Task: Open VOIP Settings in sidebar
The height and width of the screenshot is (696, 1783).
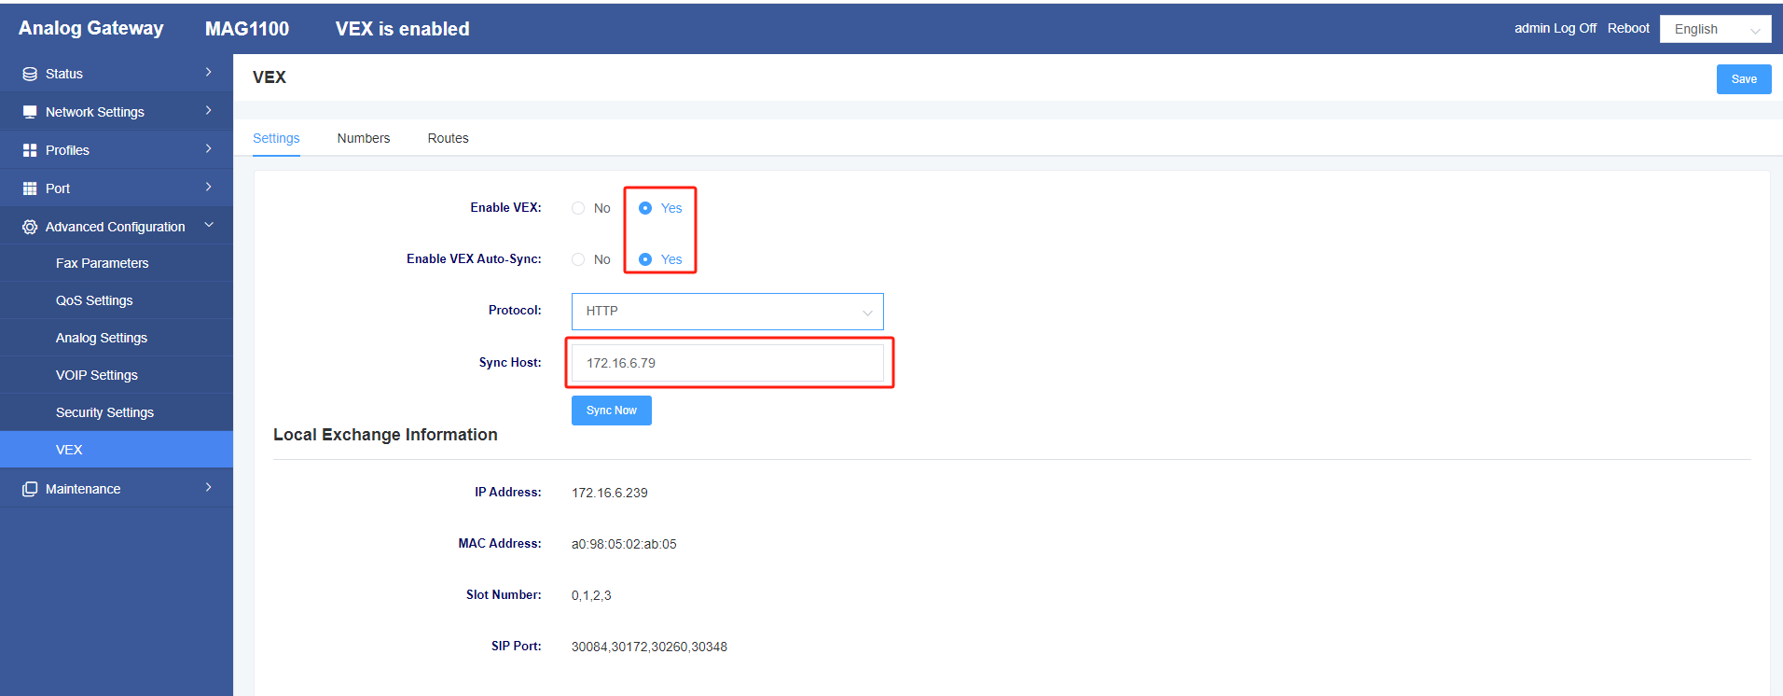Action: pyautogui.click(x=117, y=375)
